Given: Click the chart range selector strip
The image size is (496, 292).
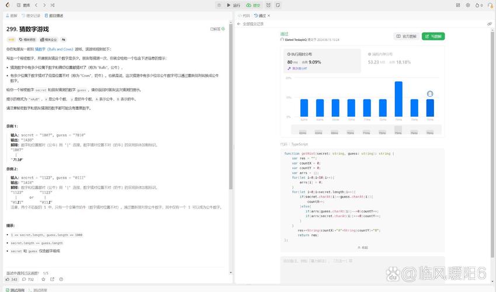Looking at the screenshot, I should coord(366,130).
